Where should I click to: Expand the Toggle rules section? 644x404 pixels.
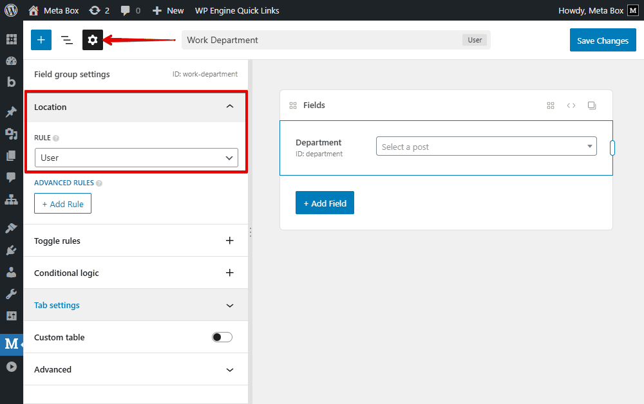[x=230, y=241]
